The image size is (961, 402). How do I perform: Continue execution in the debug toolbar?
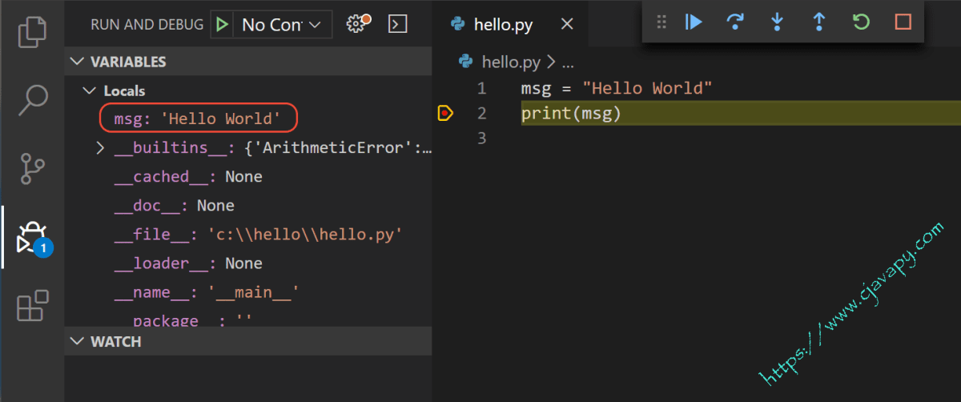pos(694,22)
